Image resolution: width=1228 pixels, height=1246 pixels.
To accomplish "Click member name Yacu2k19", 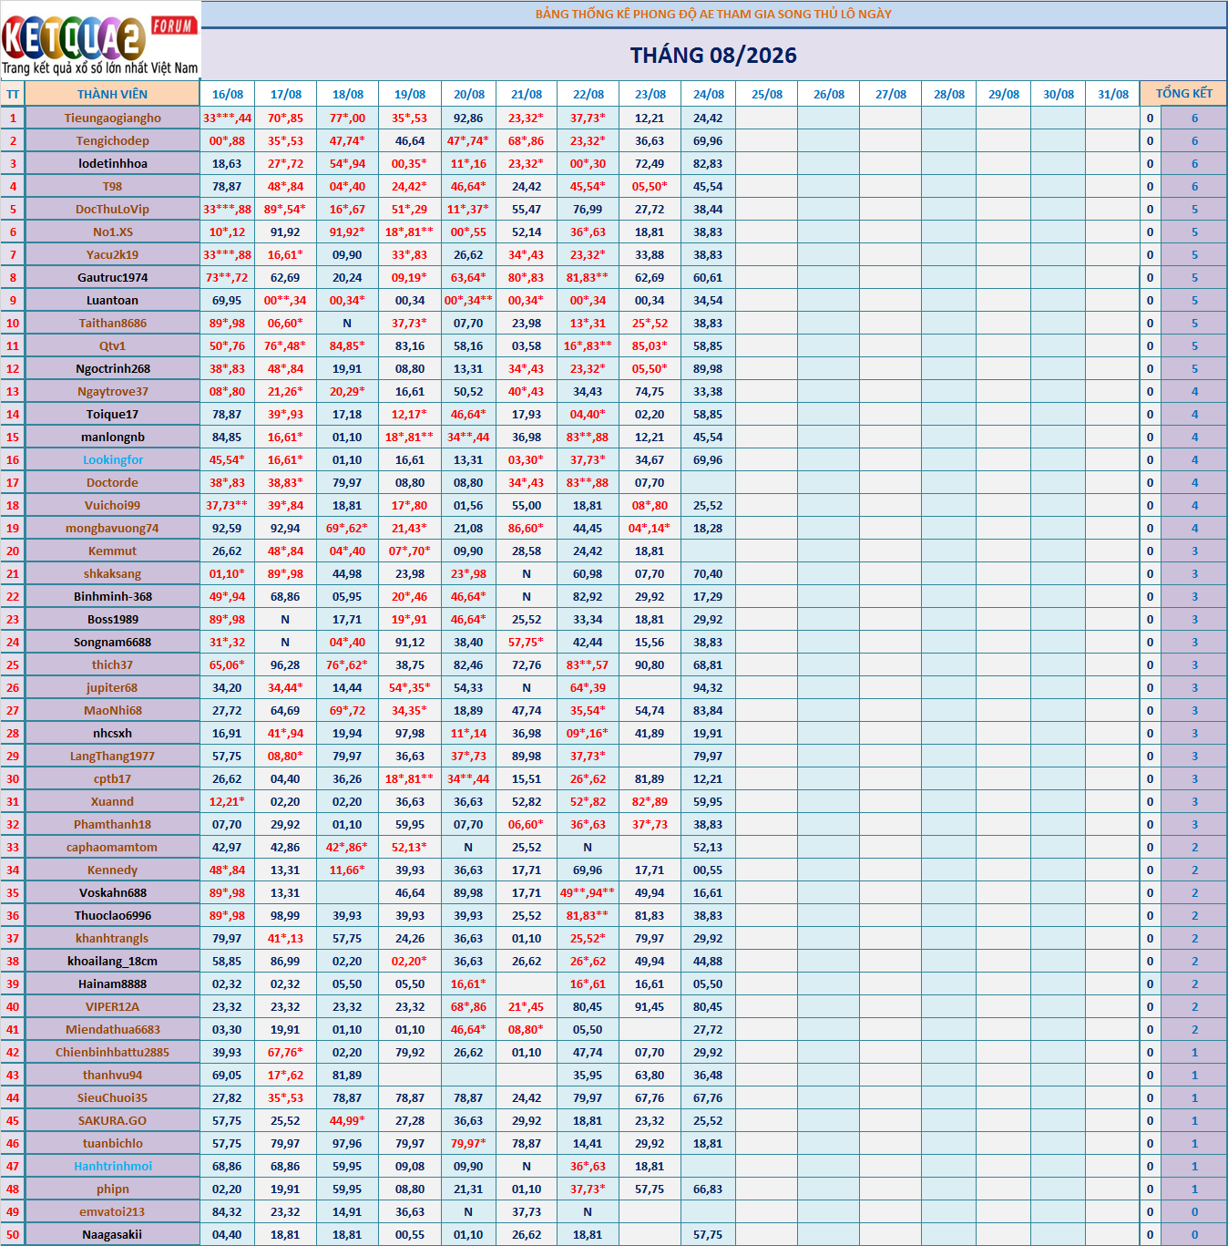I will pyautogui.click(x=112, y=255).
